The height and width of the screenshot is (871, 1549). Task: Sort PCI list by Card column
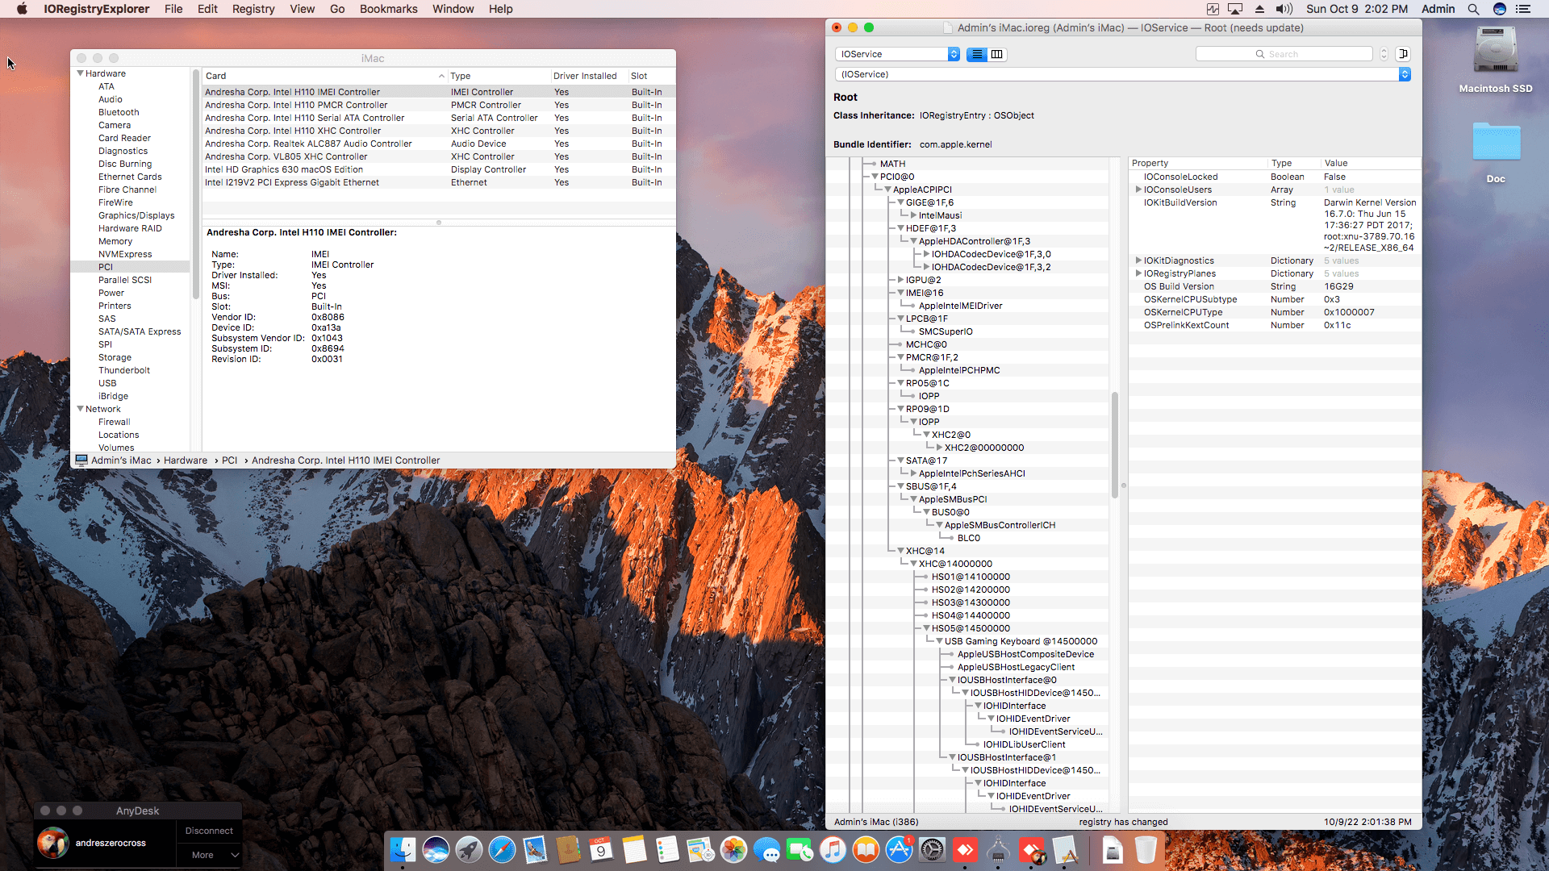[x=324, y=76]
